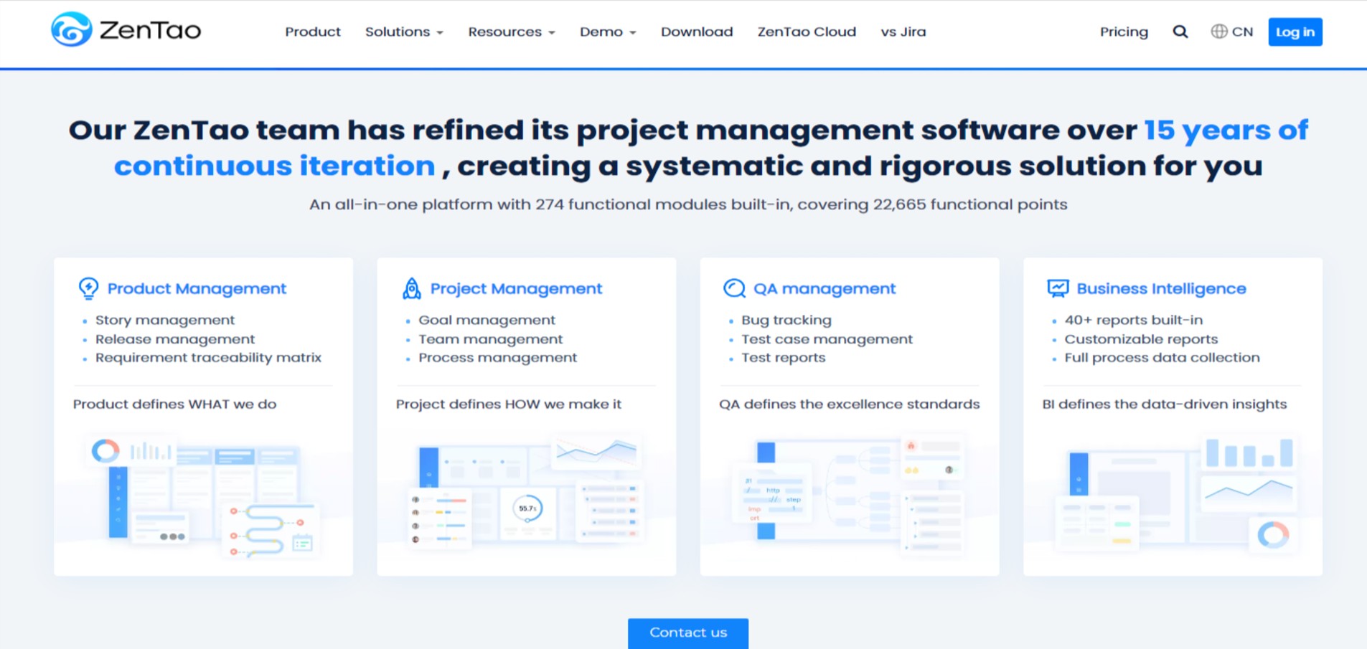Click "Test case management" list item
This screenshot has width=1367, height=649.
pyautogui.click(x=827, y=339)
